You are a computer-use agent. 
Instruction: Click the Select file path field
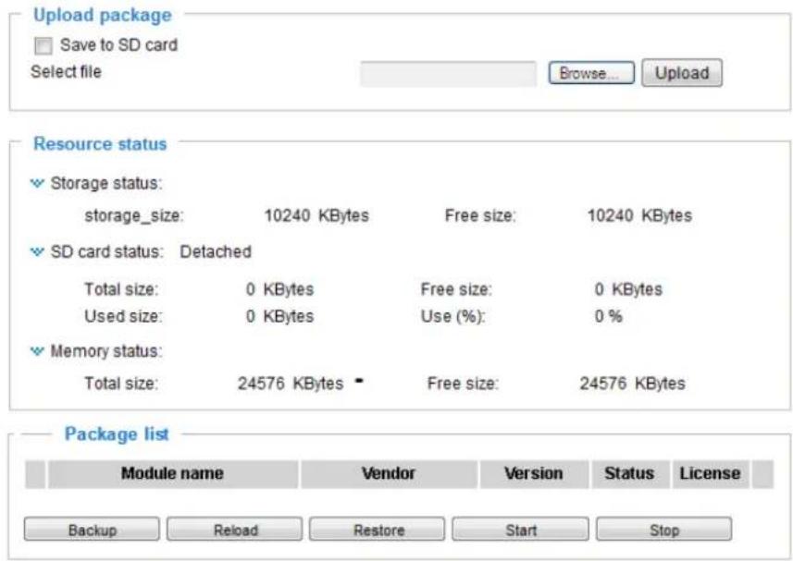tap(448, 74)
